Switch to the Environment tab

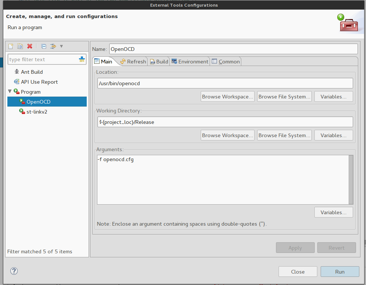coord(190,62)
